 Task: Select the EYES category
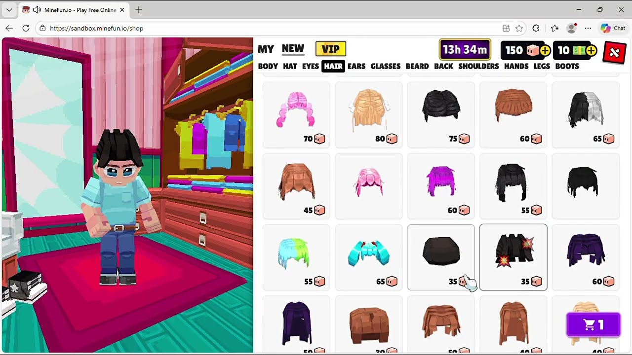tap(311, 66)
